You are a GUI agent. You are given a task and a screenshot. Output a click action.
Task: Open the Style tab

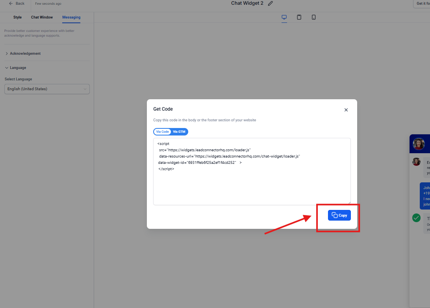(x=17, y=17)
